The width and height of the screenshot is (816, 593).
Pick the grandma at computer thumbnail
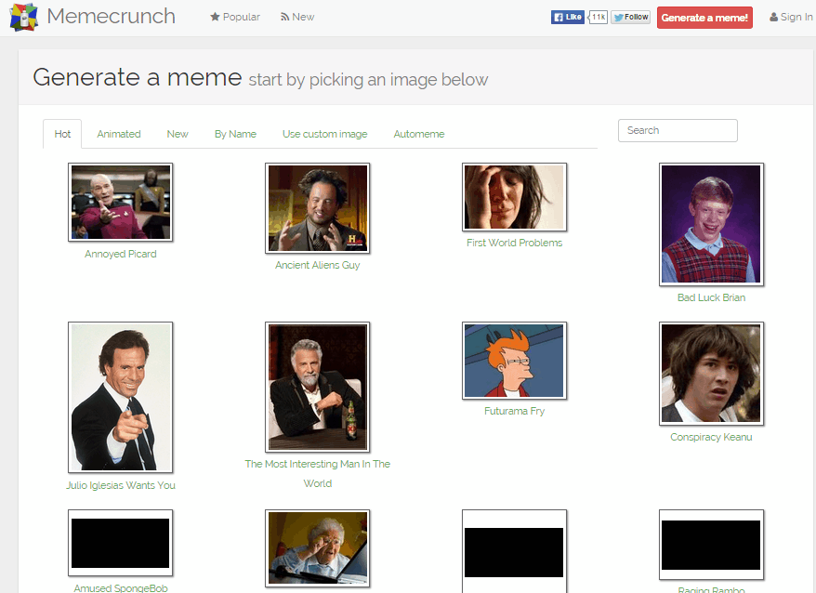pyautogui.click(x=318, y=548)
